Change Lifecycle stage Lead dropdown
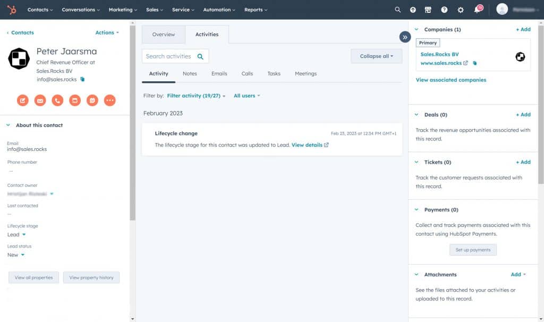 coord(16,234)
